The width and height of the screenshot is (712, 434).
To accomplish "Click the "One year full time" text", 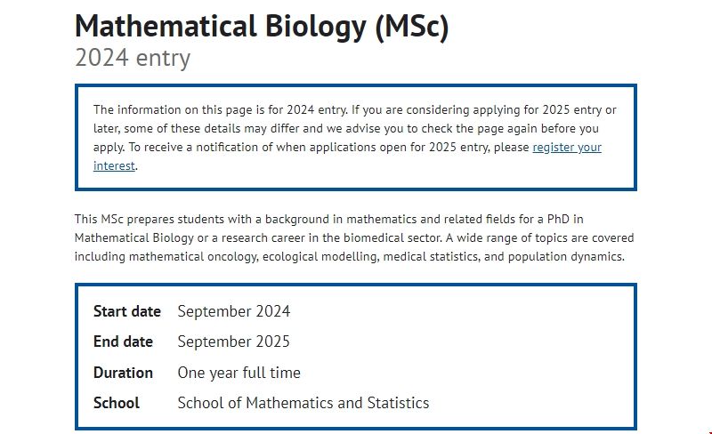I will pos(239,373).
